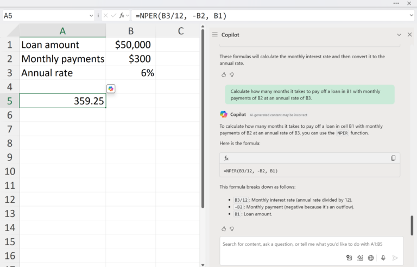
Task: Select the 6% cell
Action: 130,73
